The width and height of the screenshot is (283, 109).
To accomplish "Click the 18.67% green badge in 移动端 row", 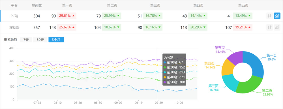I will point(112,27).
